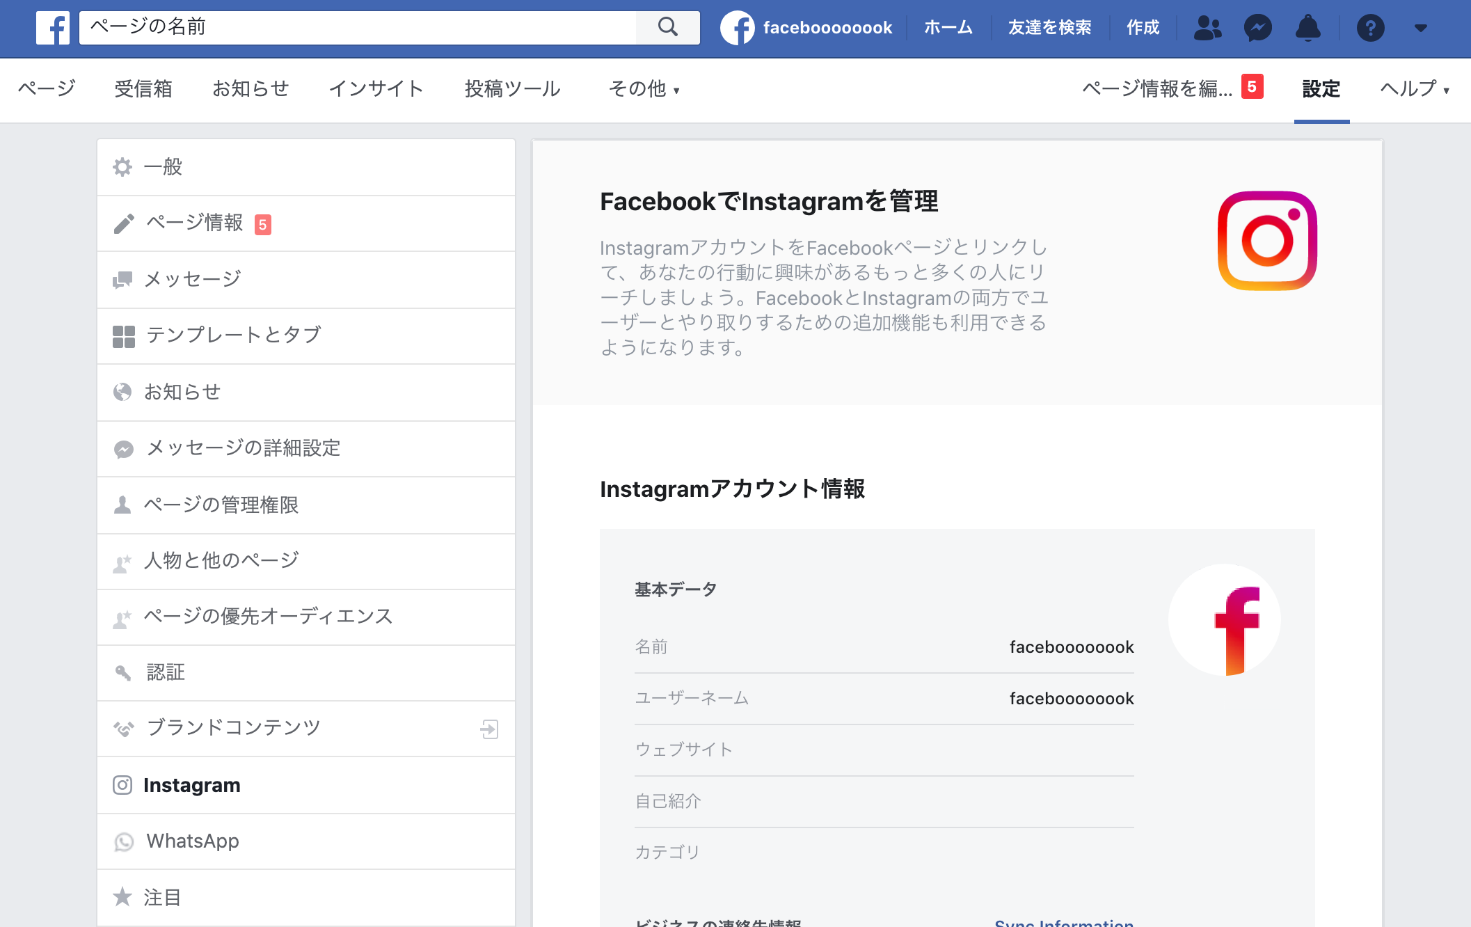Screen dimensions: 1471x927
Task: Click the globe icon beside お知らせ
Action: (x=122, y=392)
